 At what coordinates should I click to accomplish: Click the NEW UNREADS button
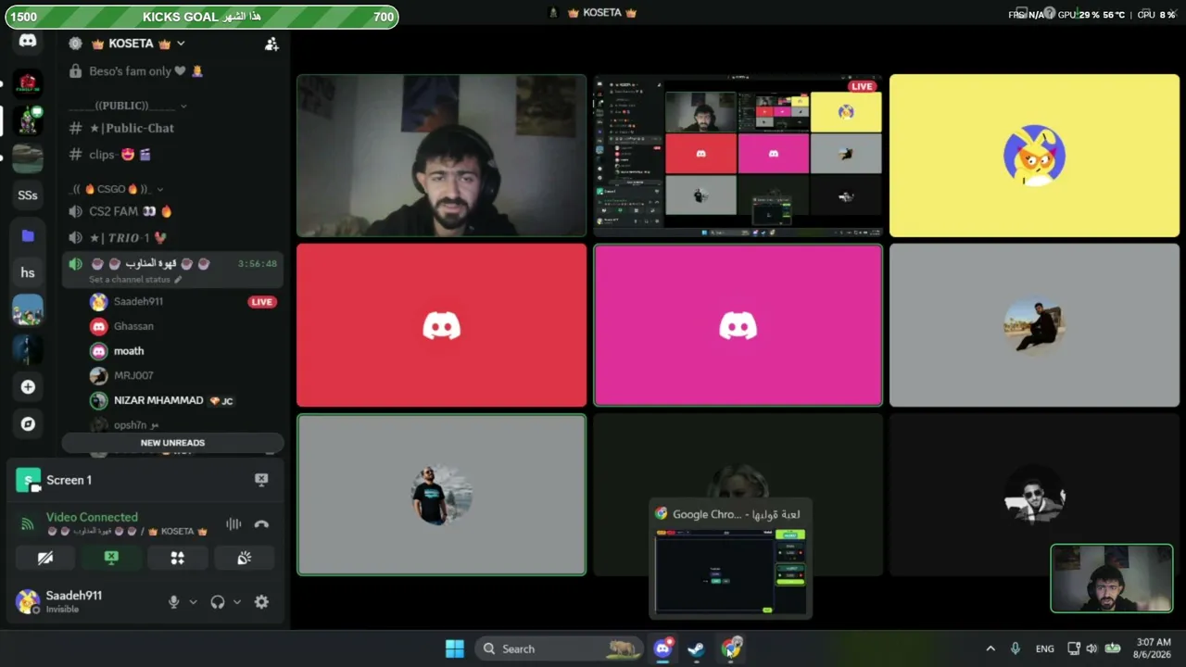click(172, 443)
